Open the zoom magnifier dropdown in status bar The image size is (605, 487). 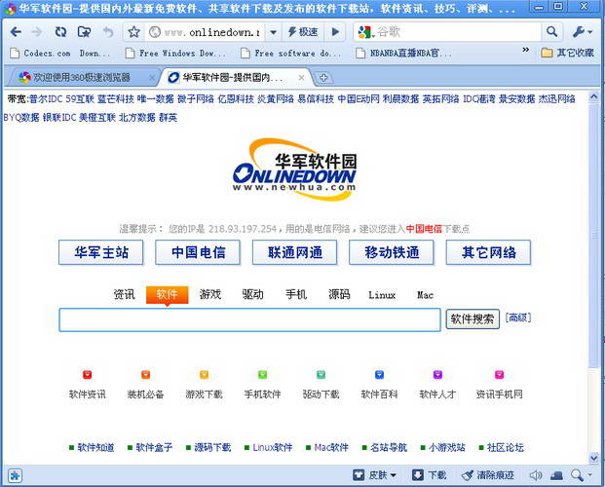tap(581, 475)
